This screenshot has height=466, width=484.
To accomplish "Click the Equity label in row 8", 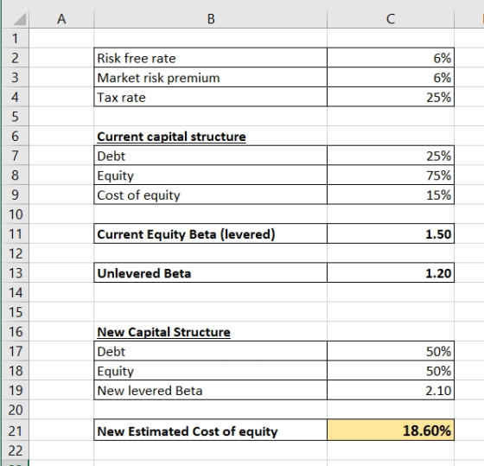I will coord(211,176).
